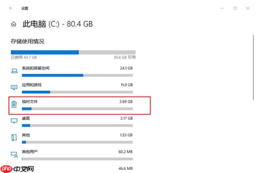Minimize the Settings window
This screenshot has height=173, width=258.
222,8
